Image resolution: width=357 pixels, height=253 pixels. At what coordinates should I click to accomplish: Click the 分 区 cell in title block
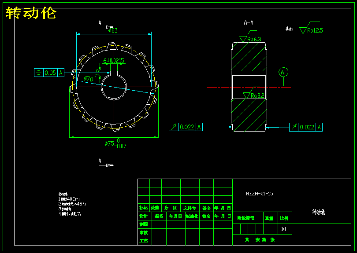171,208
